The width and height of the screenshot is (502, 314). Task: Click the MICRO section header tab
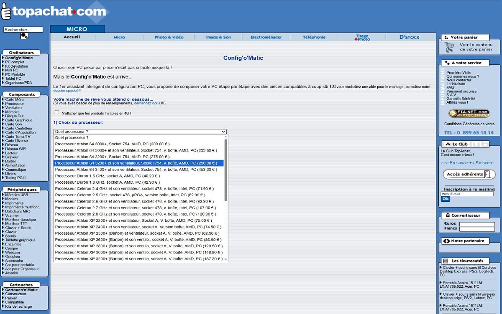(x=77, y=29)
